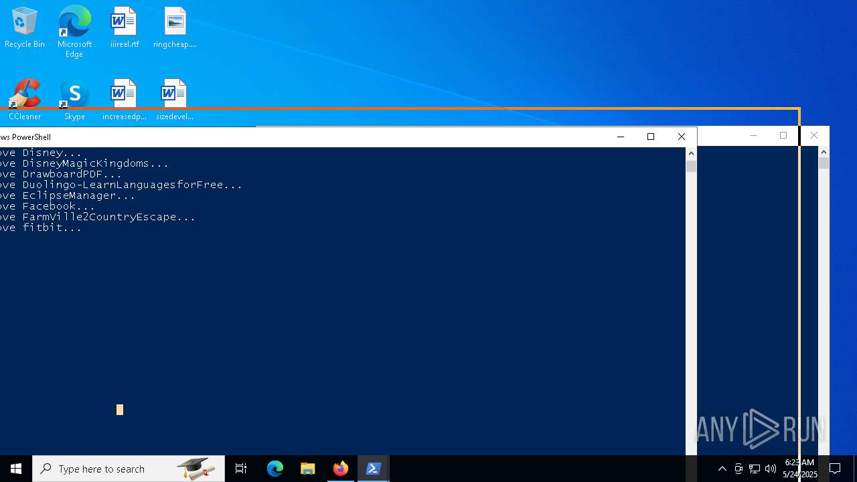The width and height of the screenshot is (857, 482).
Task: Minimize the background window behind PowerShell
Action: pos(753,135)
